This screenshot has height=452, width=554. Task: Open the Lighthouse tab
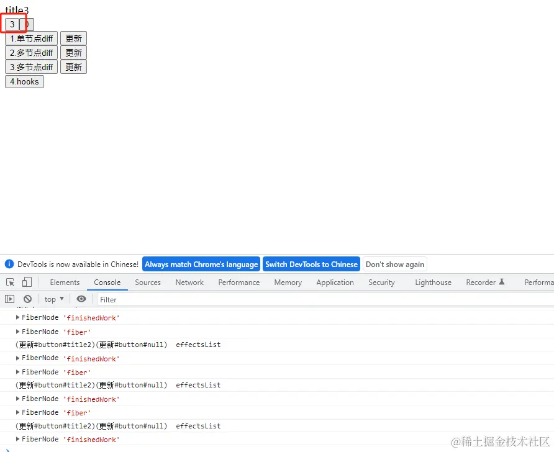coord(433,282)
